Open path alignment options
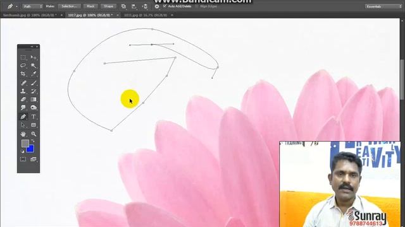The height and width of the screenshot is (227, 405). 134,6
